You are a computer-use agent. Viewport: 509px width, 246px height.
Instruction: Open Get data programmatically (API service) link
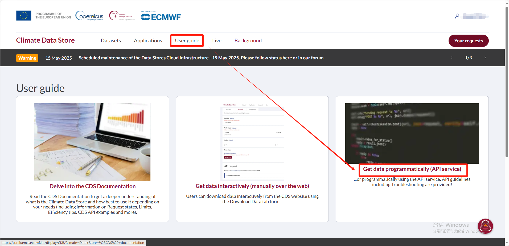pyautogui.click(x=412, y=169)
